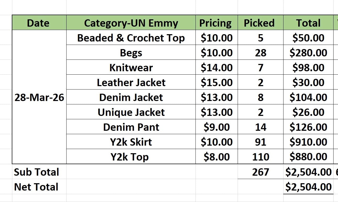
Task: Select the Unique Jacket category cell
Action: pyautogui.click(x=131, y=112)
